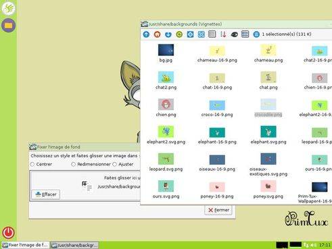332x249 pixels.
Task: Select the chien-16-9 thumbnail
Action: [319, 78]
